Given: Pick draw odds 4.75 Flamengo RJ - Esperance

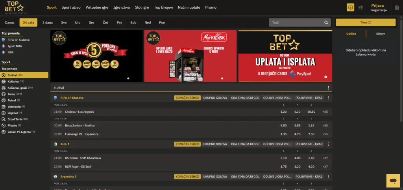Looking at the screenshot, I should 297,134.
